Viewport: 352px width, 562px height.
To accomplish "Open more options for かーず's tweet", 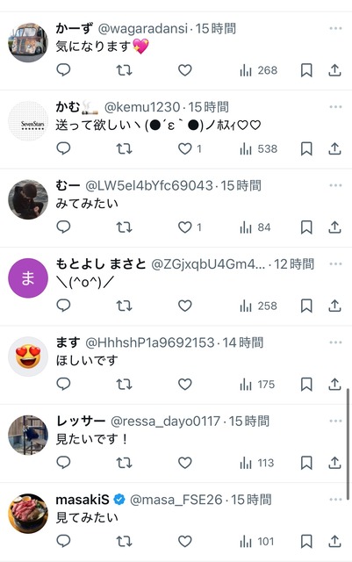I will pos(335,28).
